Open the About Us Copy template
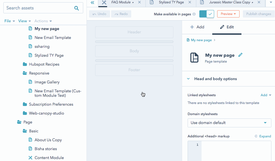 coord(48,140)
